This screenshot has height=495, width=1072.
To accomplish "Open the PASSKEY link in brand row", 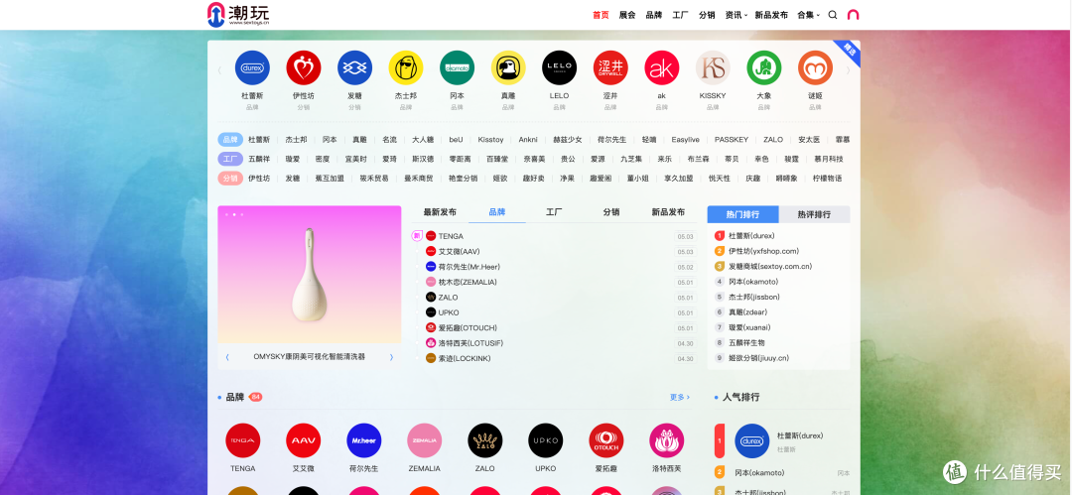I will [x=732, y=140].
